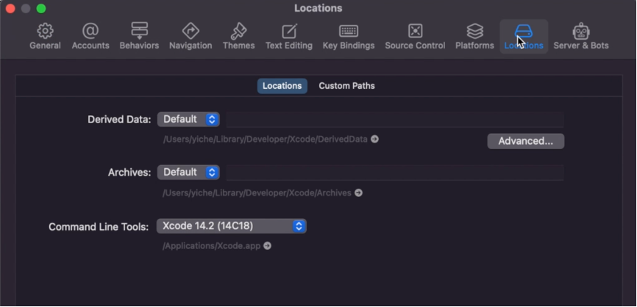Click the Advanced... button
Screen dimensions: 637x307
(x=526, y=141)
